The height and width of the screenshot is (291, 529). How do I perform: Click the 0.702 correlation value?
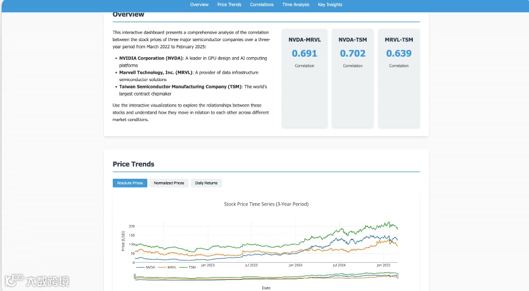pos(352,53)
